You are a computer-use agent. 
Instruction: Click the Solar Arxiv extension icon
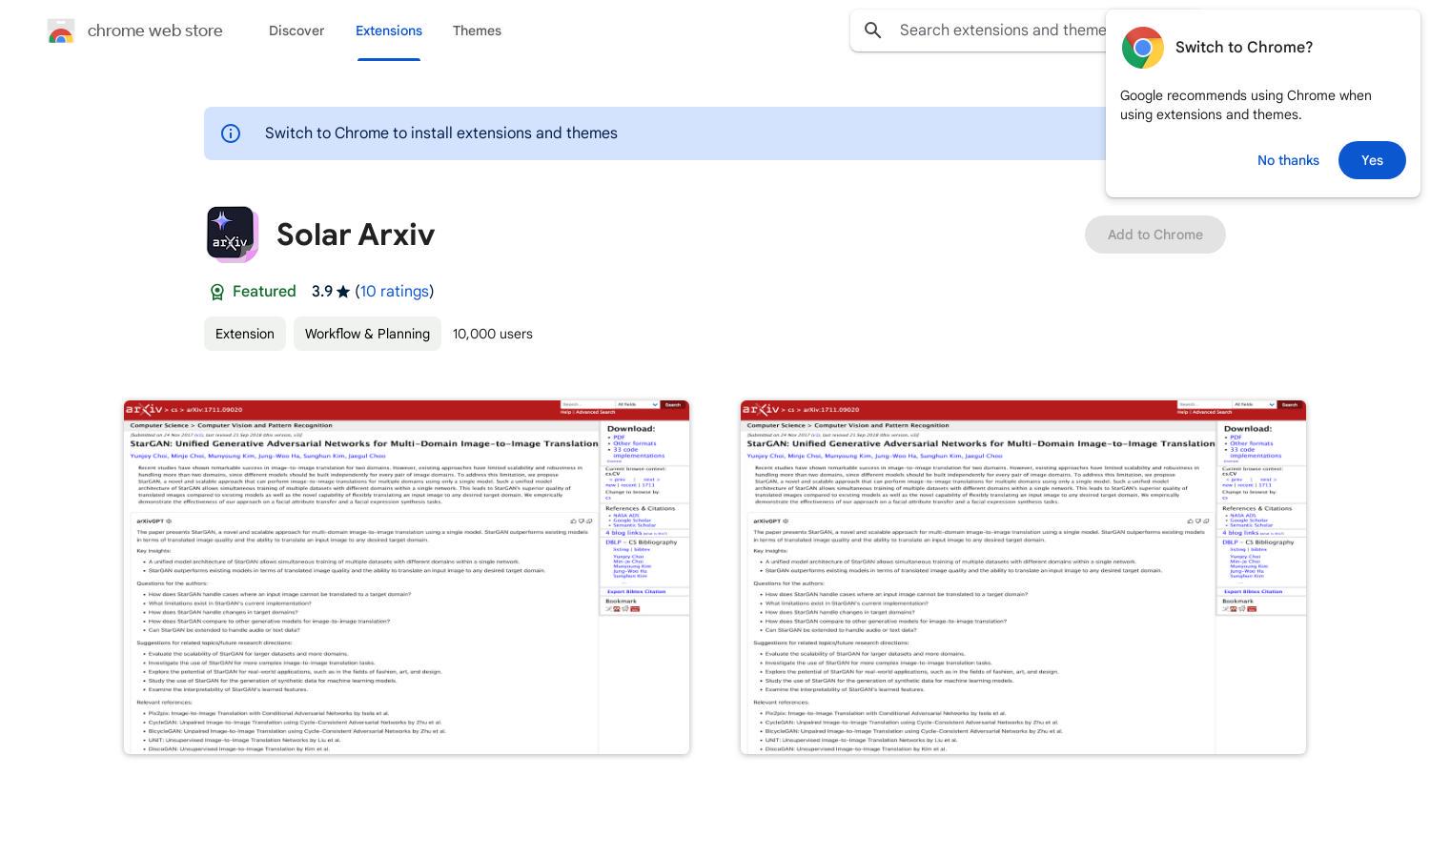(x=232, y=234)
